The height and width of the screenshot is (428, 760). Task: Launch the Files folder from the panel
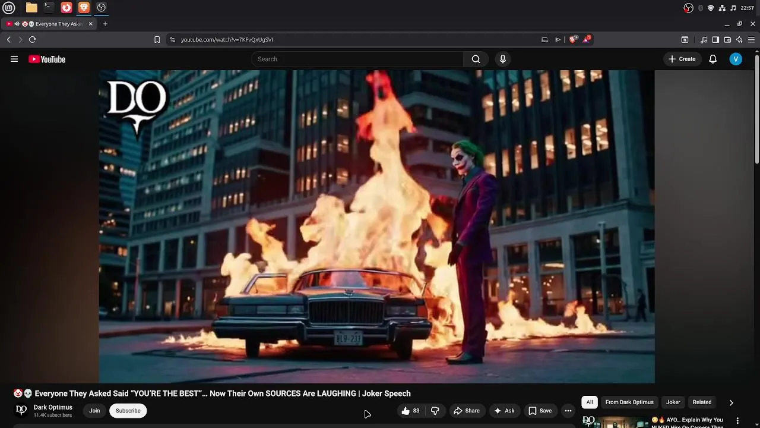(x=31, y=8)
